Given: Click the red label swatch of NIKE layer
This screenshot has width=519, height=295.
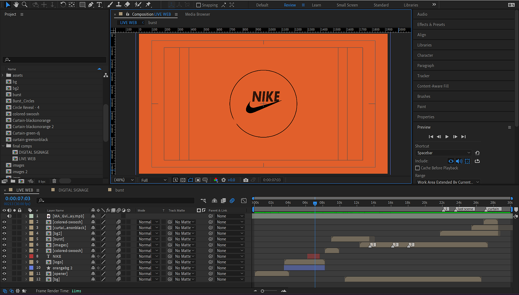Looking at the screenshot, I should point(31,256).
